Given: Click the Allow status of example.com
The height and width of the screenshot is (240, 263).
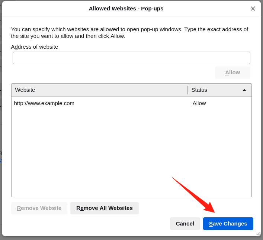Looking at the screenshot, I should pyautogui.click(x=199, y=103).
